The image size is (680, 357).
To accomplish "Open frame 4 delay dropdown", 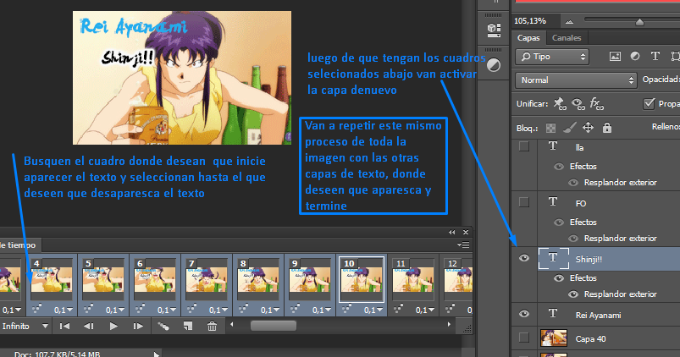I will pyautogui.click(x=64, y=310).
